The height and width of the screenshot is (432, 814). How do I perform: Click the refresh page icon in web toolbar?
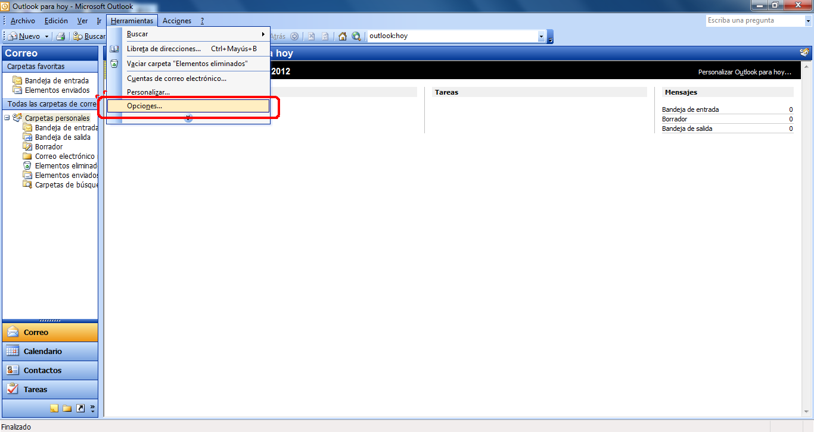pos(325,36)
